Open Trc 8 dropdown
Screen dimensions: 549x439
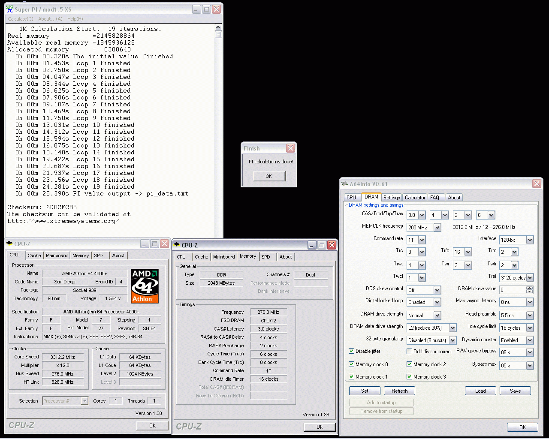[422, 252]
